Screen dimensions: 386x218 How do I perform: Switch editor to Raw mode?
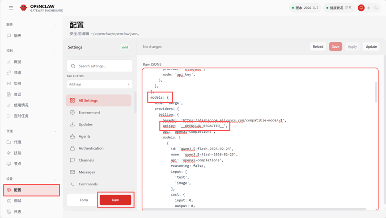[115, 200]
